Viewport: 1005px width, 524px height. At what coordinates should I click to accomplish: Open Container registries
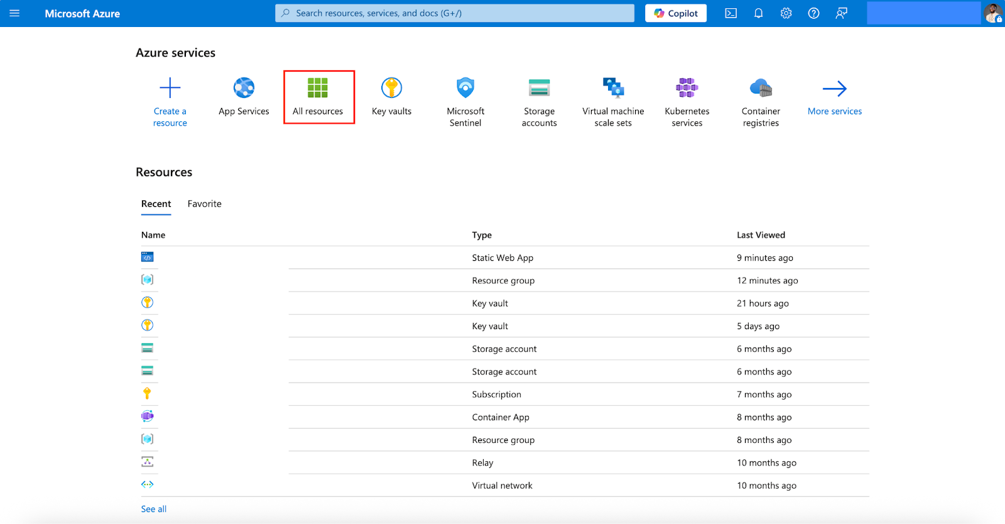click(x=761, y=102)
